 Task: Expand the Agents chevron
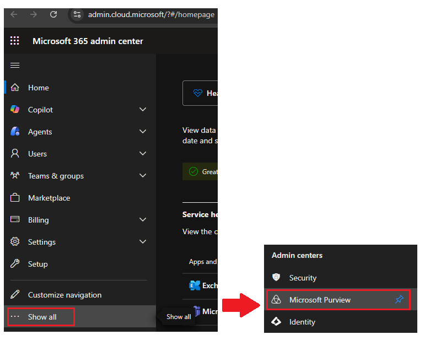point(143,131)
